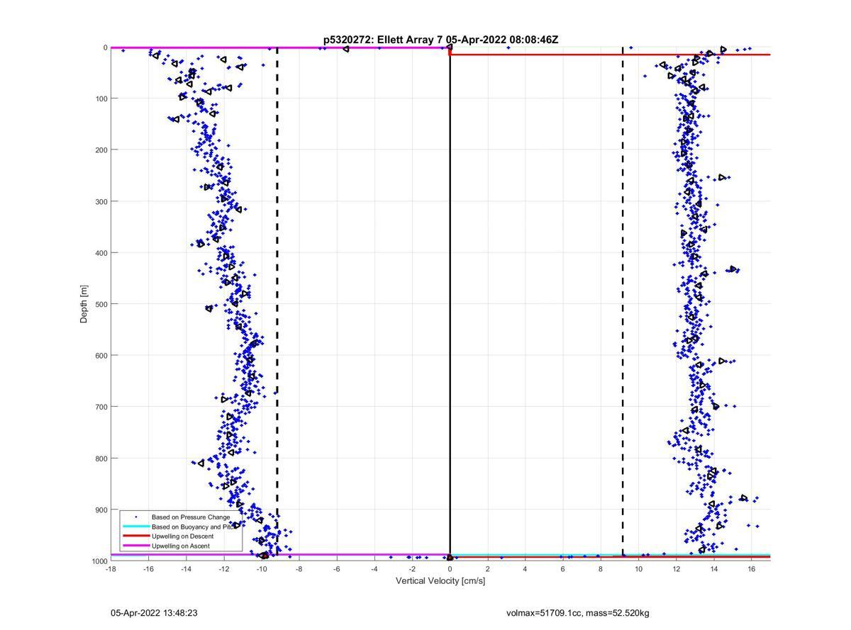Select legend entry 'Based on Buoyancy and Pitch'
Image resolution: width=851 pixels, height=630 pixels.
194,527
